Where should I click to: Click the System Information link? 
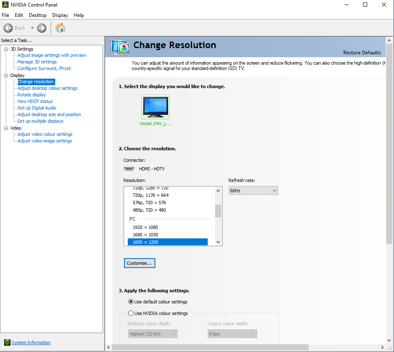31,343
